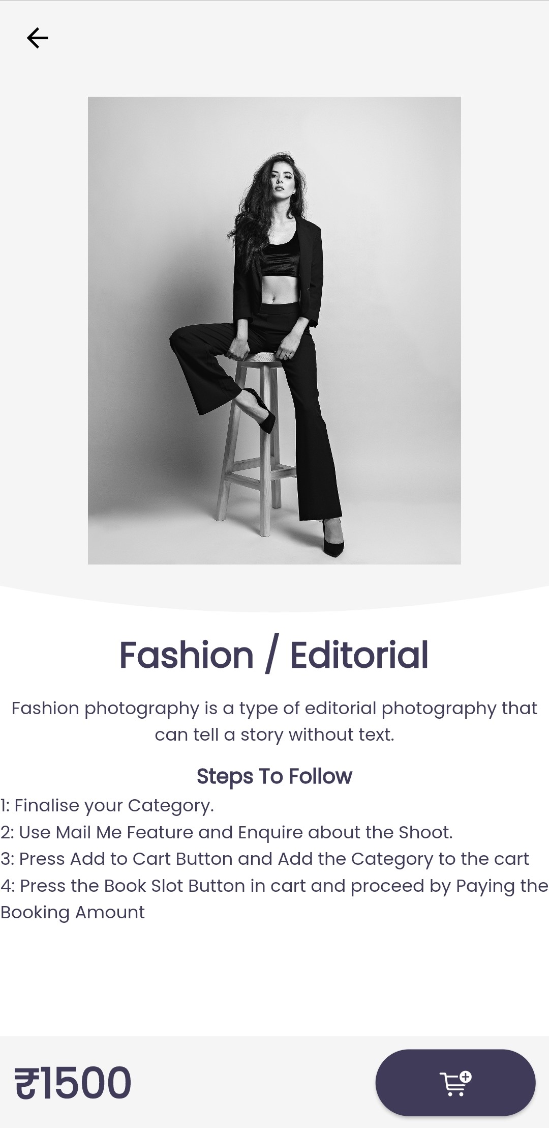Click the "Steps To Follow" heading

click(x=274, y=776)
